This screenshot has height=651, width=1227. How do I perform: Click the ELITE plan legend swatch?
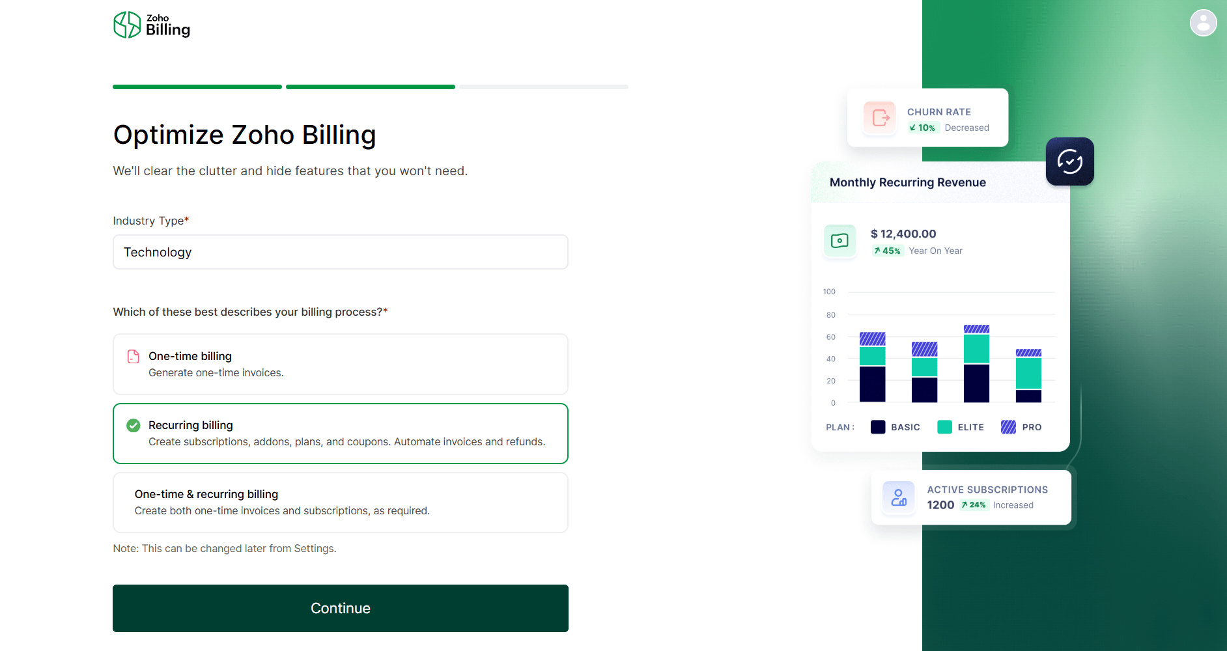tap(944, 427)
